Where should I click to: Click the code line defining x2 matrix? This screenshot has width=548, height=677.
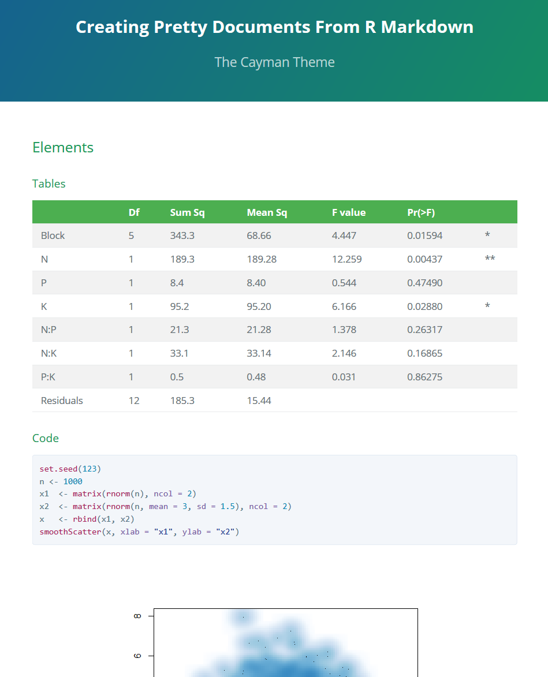tap(166, 506)
